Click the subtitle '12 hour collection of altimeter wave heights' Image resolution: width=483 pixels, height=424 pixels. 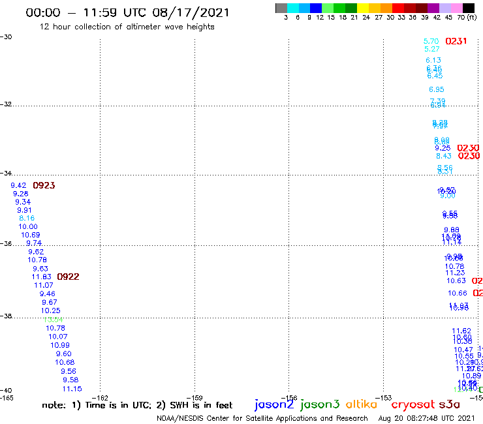point(127,27)
